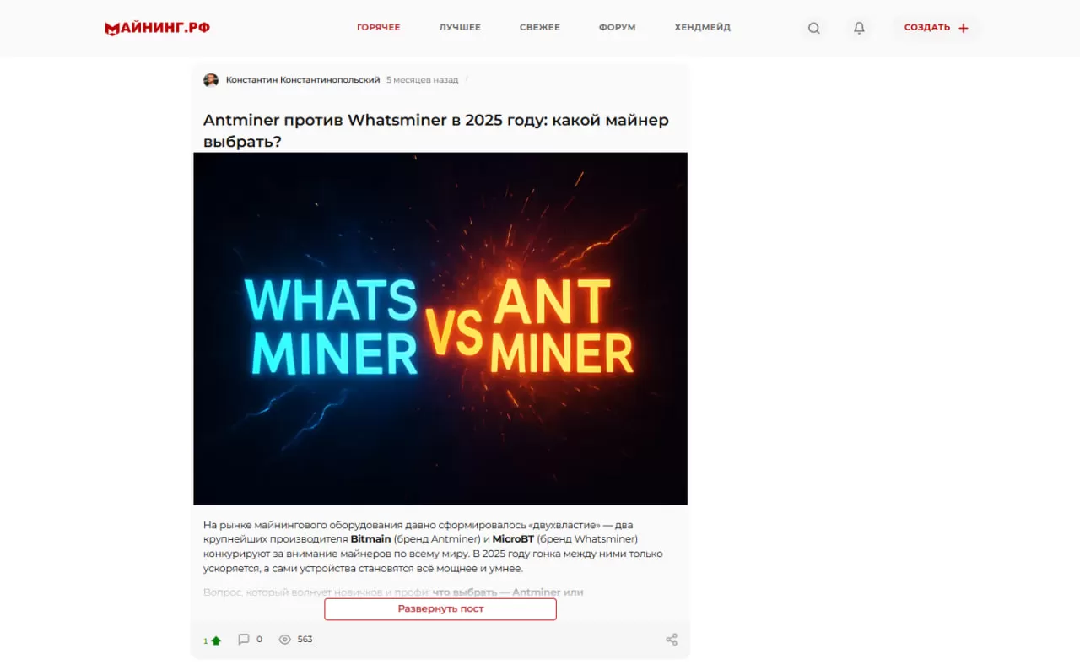Go to the ФОРУМ section
Viewport: 1080px width, 670px height.
pyautogui.click(x=618, y=28)
